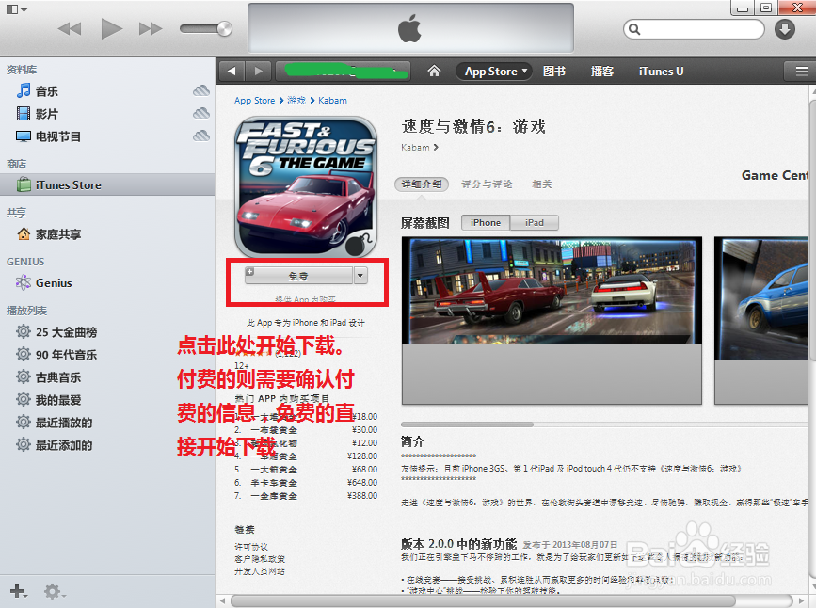Open the store home icon
Screen dimensions: 816x608
pos(434,71)
